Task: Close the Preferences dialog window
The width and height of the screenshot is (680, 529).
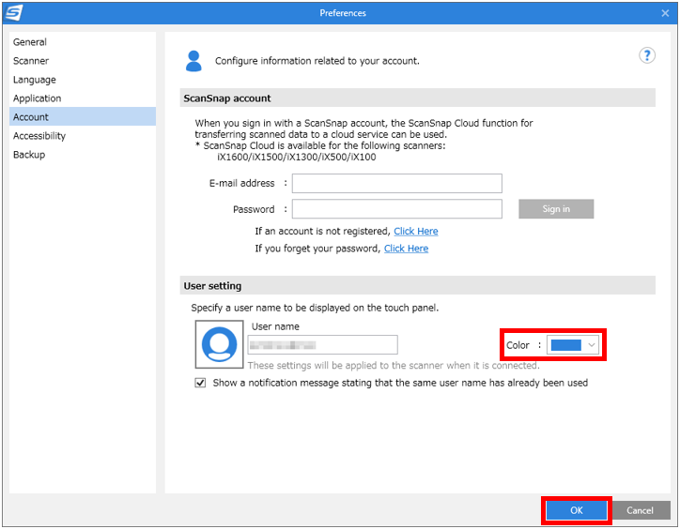Action: 665,13
